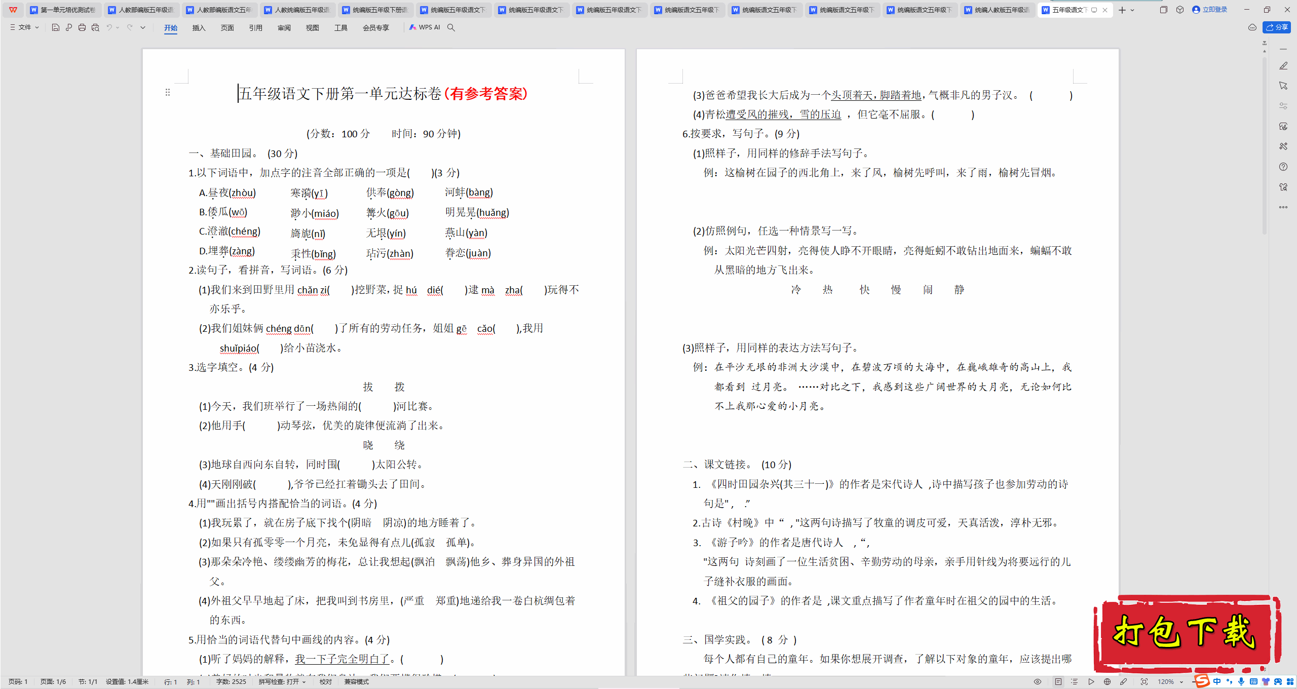This screenshot has width=1297, height=689.
Task: Select the 会员专享 ribbon tab
Action: click(x=375, y=28)
